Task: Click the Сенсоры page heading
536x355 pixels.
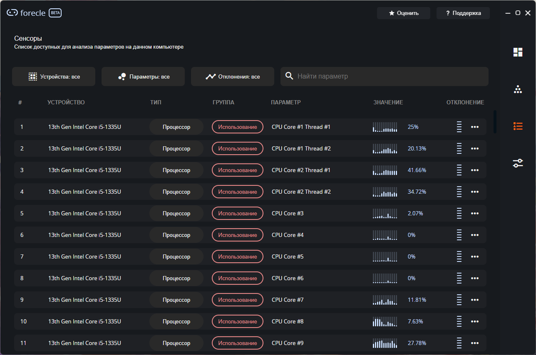Action: [28, 38]
